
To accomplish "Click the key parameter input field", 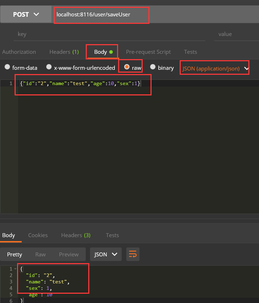I will (x=109, y=35).
